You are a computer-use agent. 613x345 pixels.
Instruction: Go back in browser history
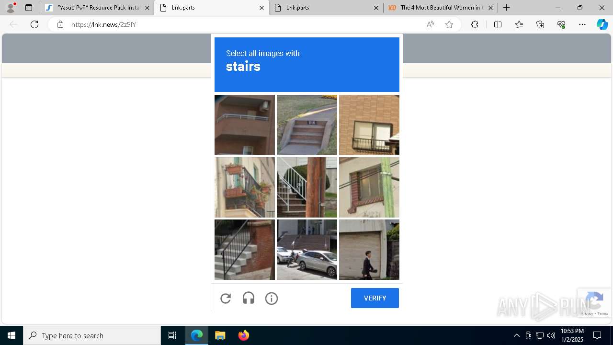coord(13,24)
